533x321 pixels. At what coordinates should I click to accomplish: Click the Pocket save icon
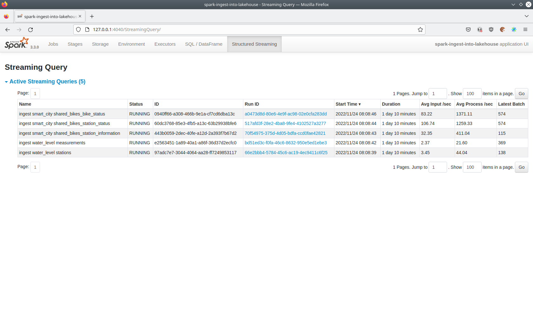[468, 29]
